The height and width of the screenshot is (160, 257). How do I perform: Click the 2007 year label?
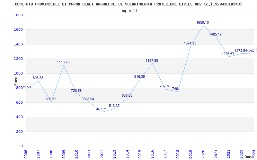point(38,154)
